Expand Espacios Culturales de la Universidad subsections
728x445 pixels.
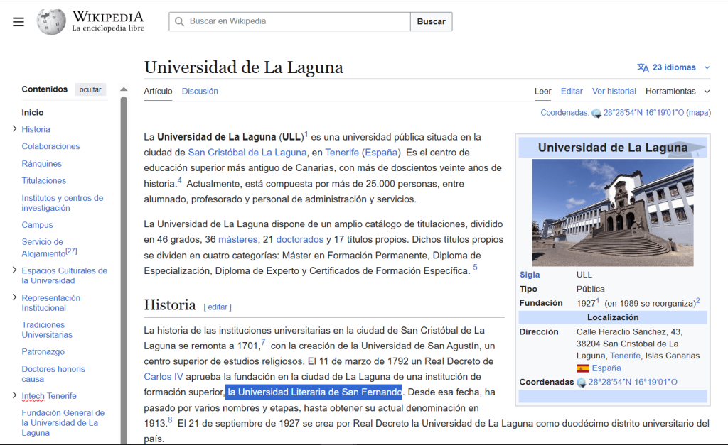(x=14, y=270)
